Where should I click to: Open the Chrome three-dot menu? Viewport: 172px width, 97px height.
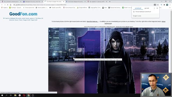[x=170, y=5]
